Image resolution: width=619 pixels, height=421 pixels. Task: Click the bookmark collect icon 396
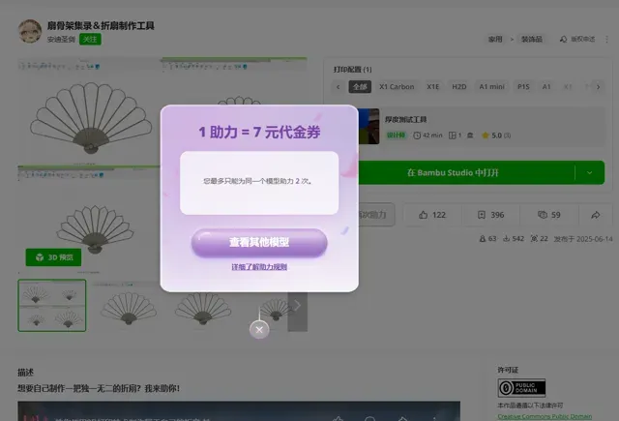482,215
